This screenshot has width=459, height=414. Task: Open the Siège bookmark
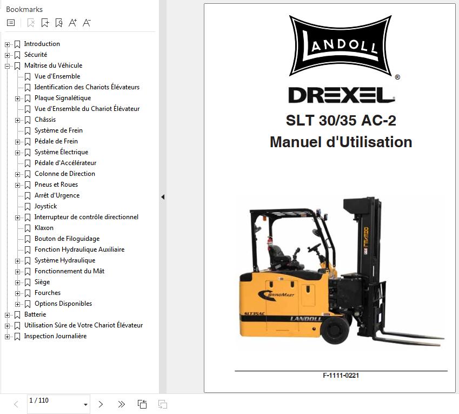tap(42, 282)
